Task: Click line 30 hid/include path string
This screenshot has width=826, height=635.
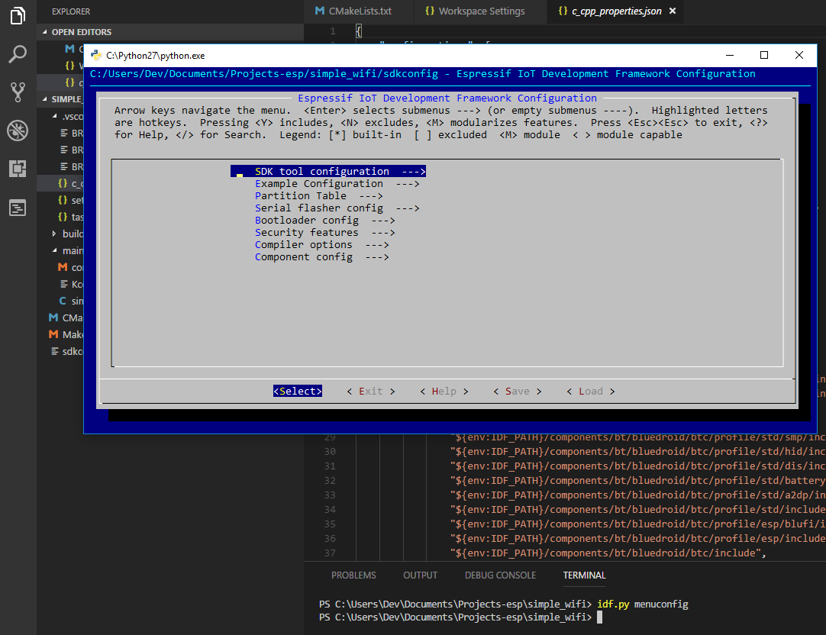Action: [637, 451]
